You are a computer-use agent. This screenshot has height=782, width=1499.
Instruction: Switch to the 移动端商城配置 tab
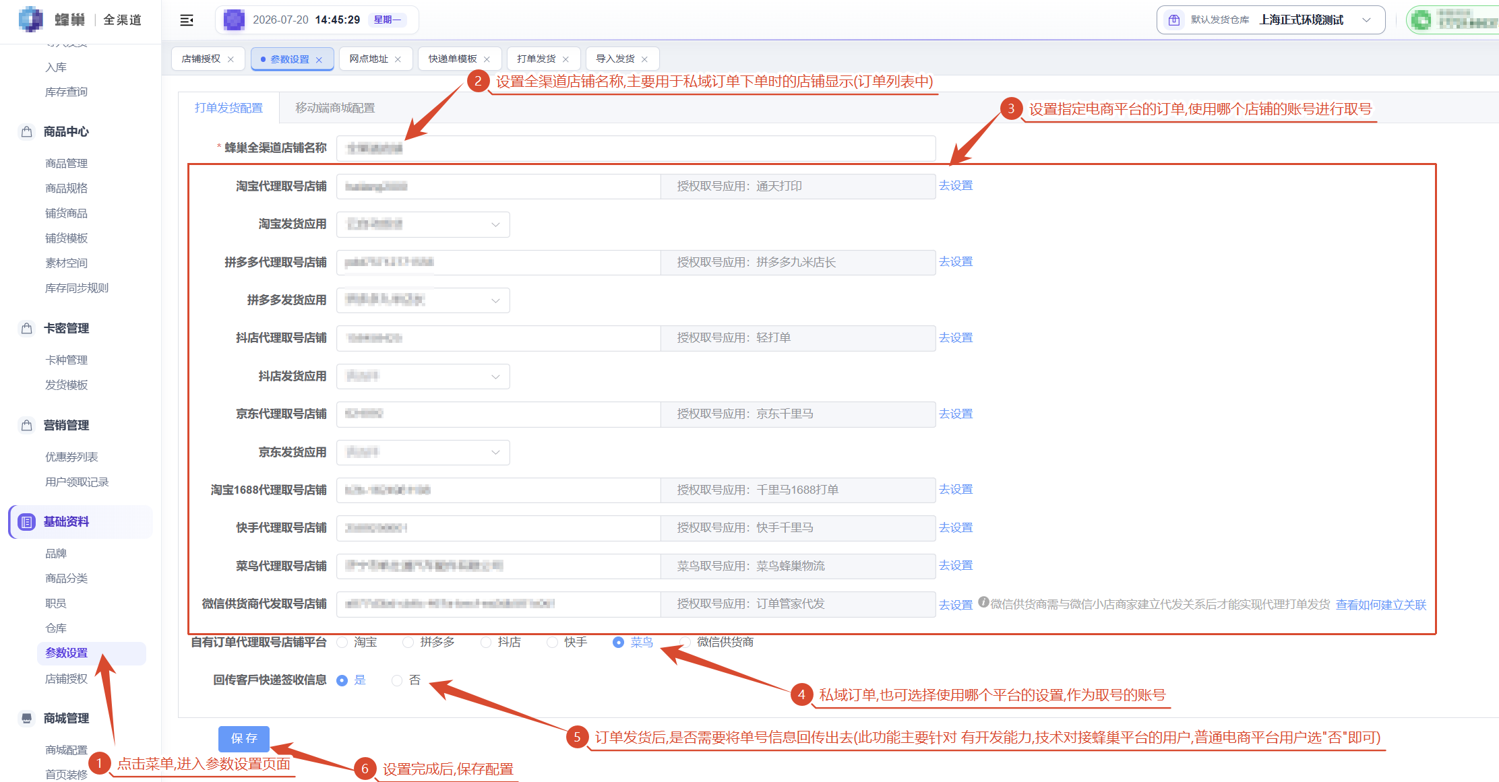pos(335,108)
